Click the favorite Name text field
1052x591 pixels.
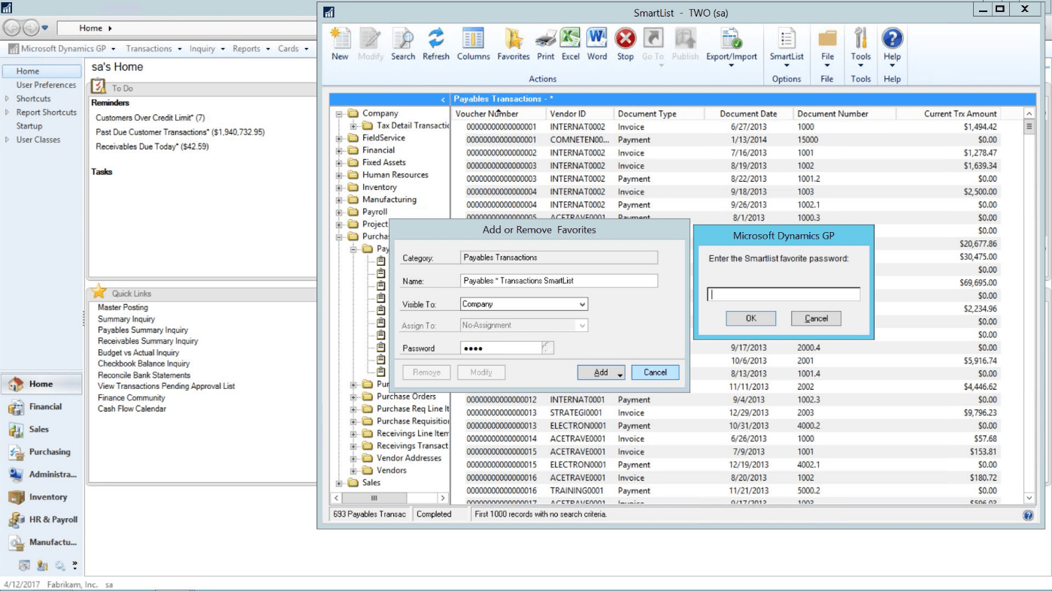559,281
